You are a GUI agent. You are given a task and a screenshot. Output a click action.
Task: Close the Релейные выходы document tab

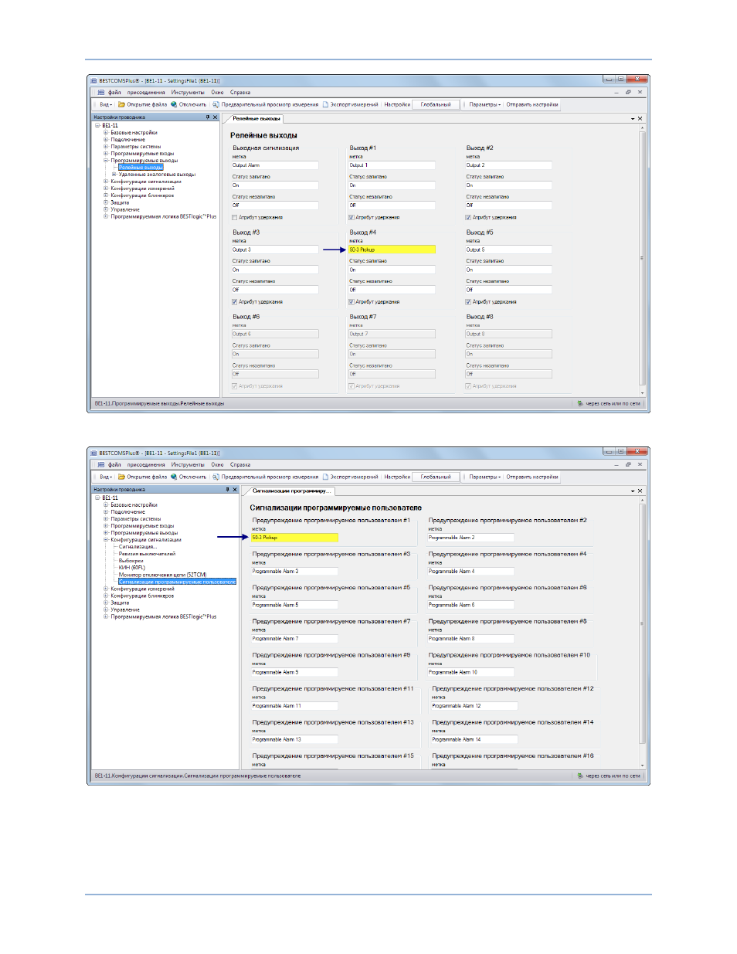640,118
